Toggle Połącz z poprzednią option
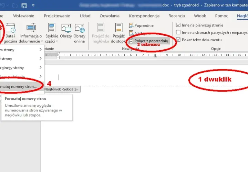The image size is (248, 172). click(149, 41)
